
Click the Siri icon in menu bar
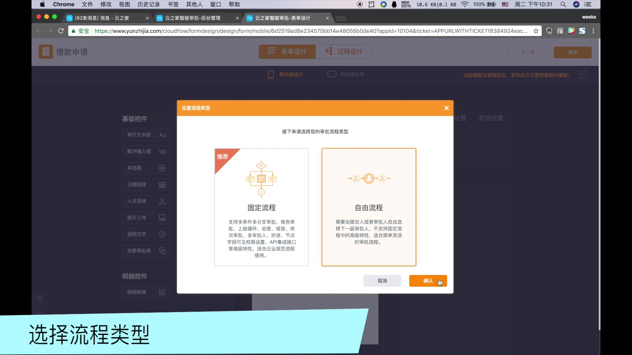click(576, 4)
